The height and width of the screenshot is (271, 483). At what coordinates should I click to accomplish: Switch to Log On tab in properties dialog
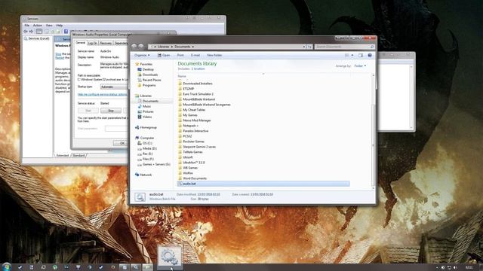[x=92, y=43]
